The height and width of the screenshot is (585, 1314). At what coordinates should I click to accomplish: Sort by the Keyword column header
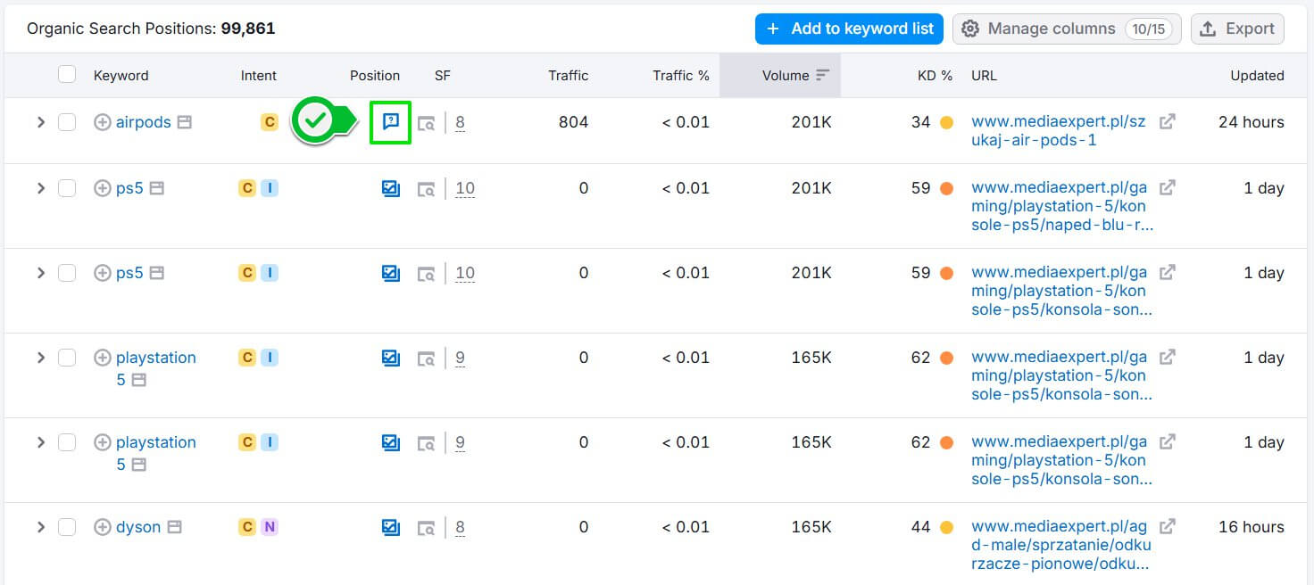coord(121,76)
